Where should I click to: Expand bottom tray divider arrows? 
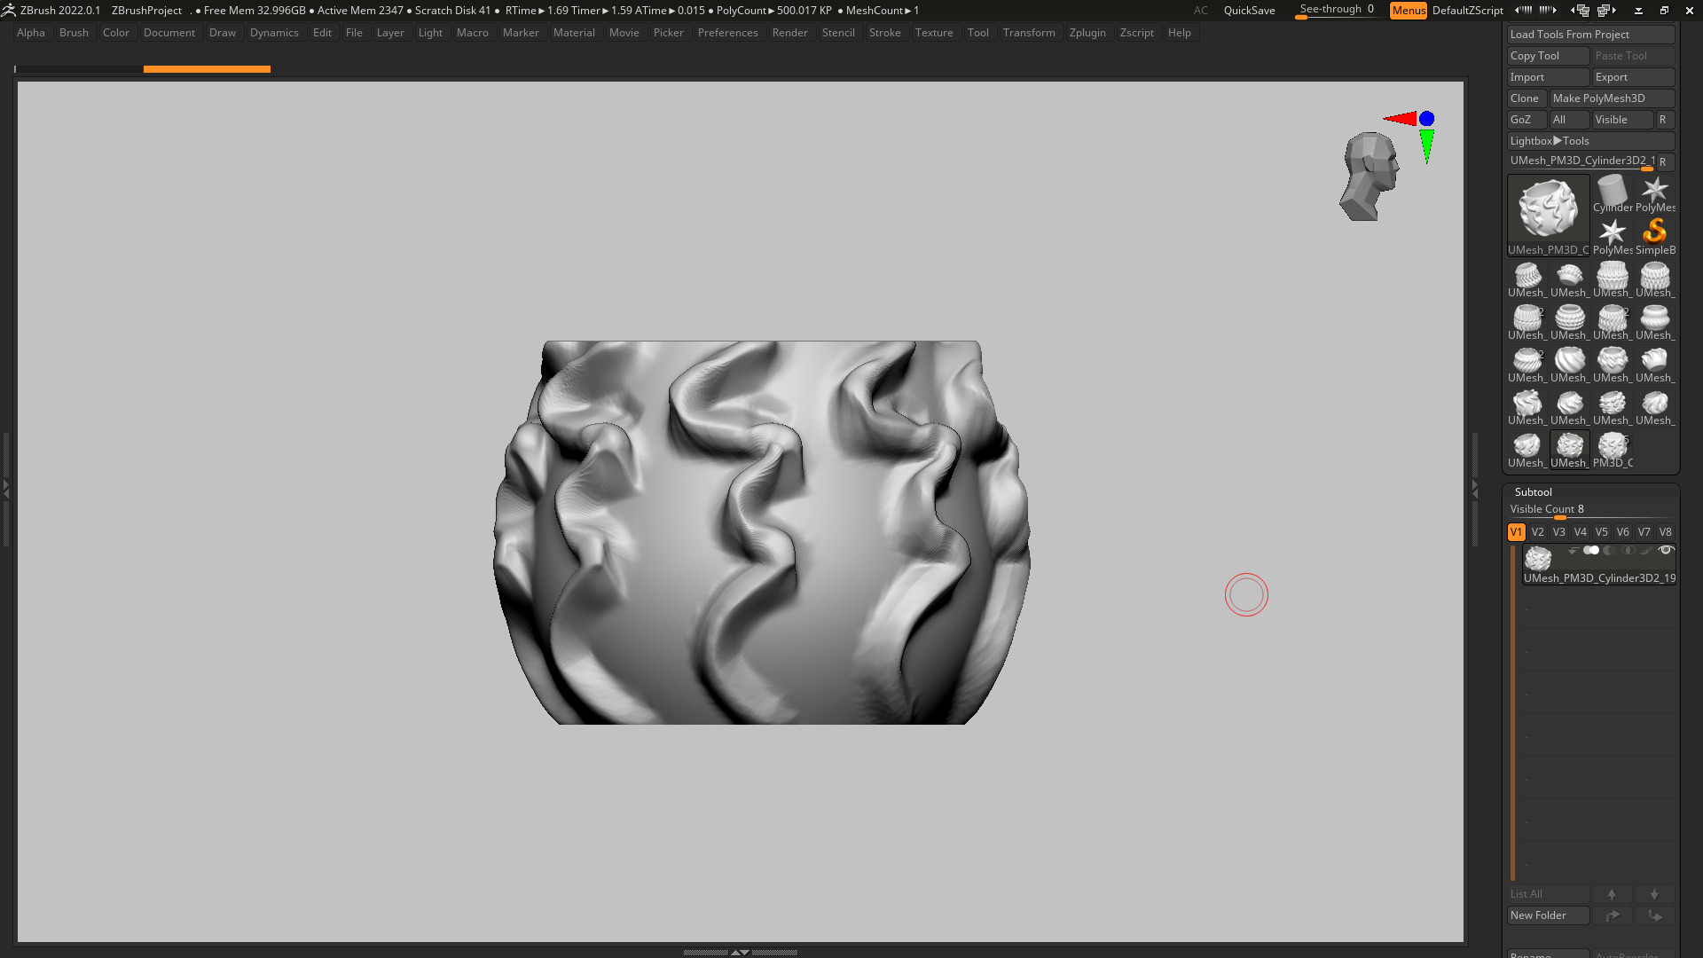pos(740,952)
